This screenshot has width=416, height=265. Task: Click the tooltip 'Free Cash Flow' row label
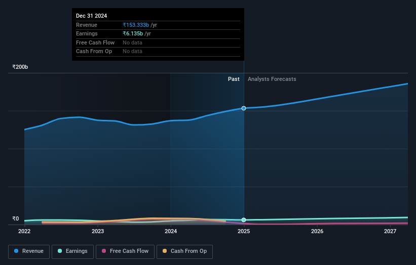pyautogui.click(x=95, y=42)
